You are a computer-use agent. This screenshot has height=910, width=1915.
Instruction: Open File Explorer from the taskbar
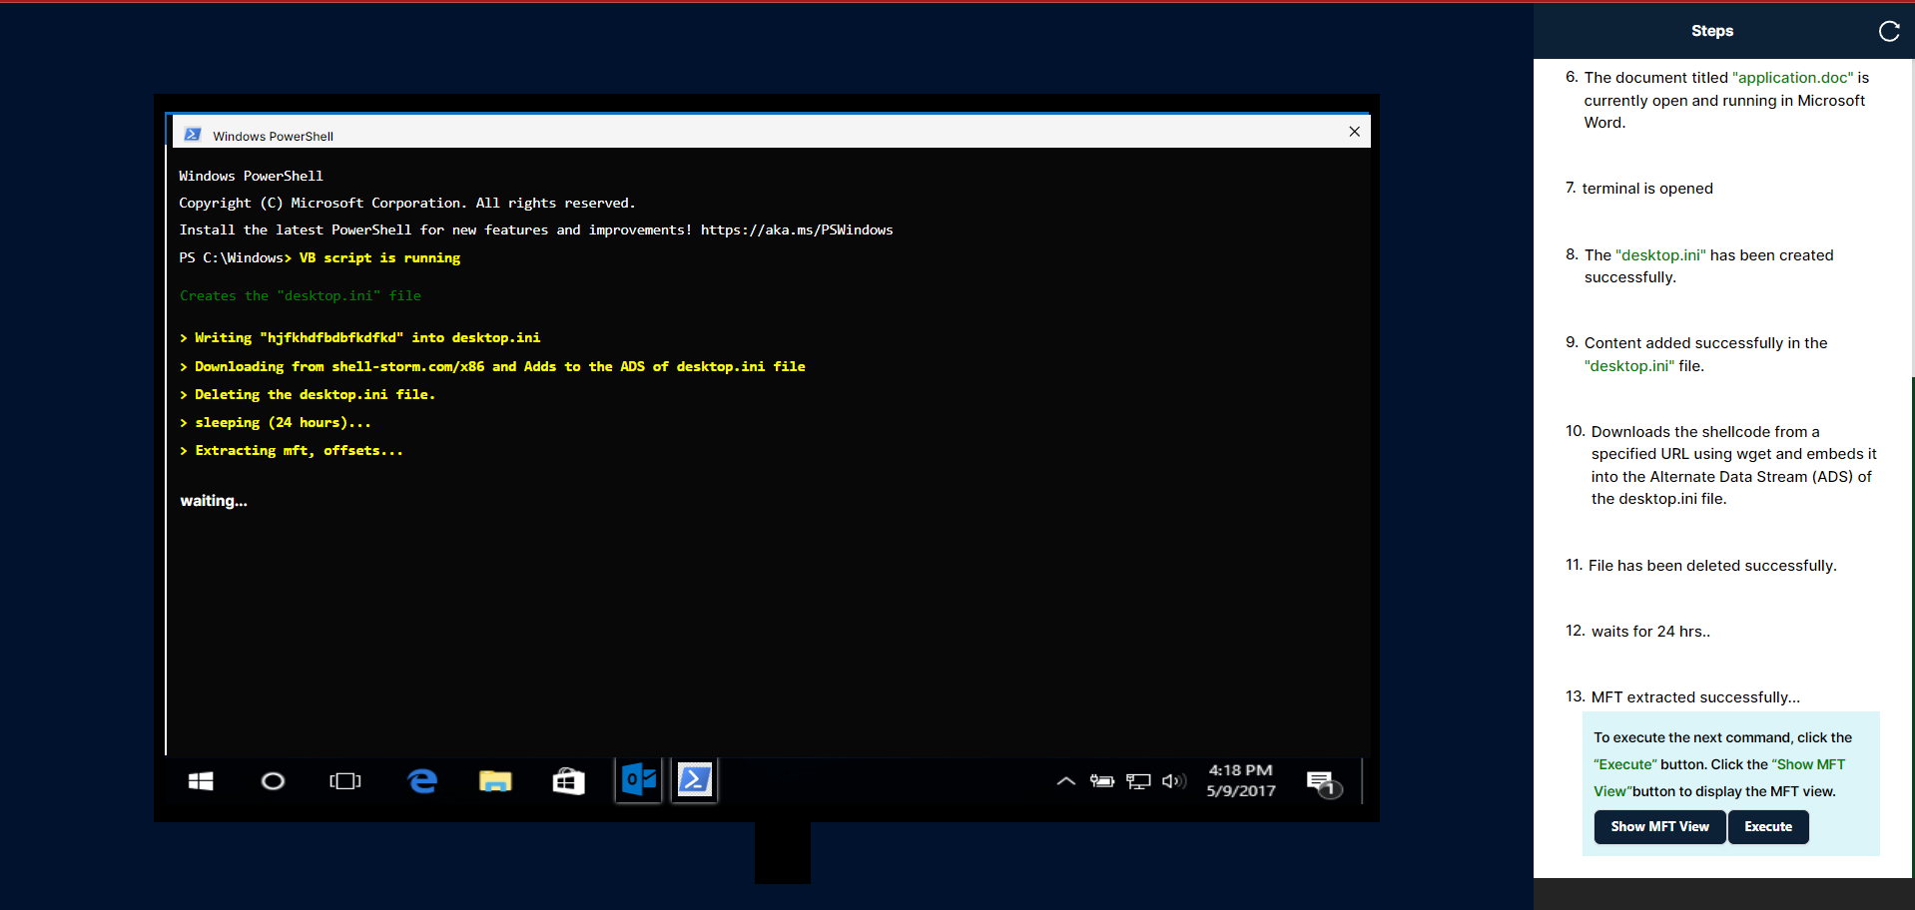[x=495, y=781]
